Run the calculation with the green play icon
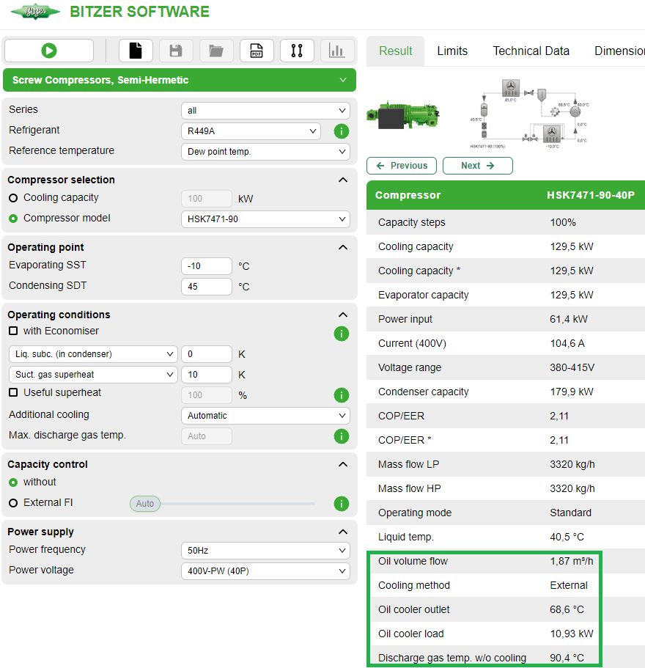The image size is (645, 668). pos(48,51)
